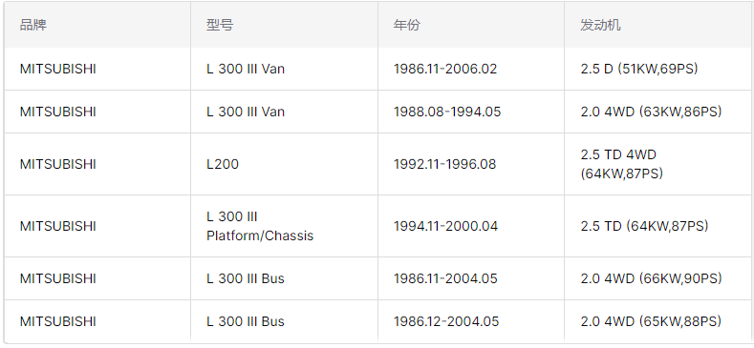
Task: Click the 1992.11-1996.08 year cell
Action: (x=444, y=164)
